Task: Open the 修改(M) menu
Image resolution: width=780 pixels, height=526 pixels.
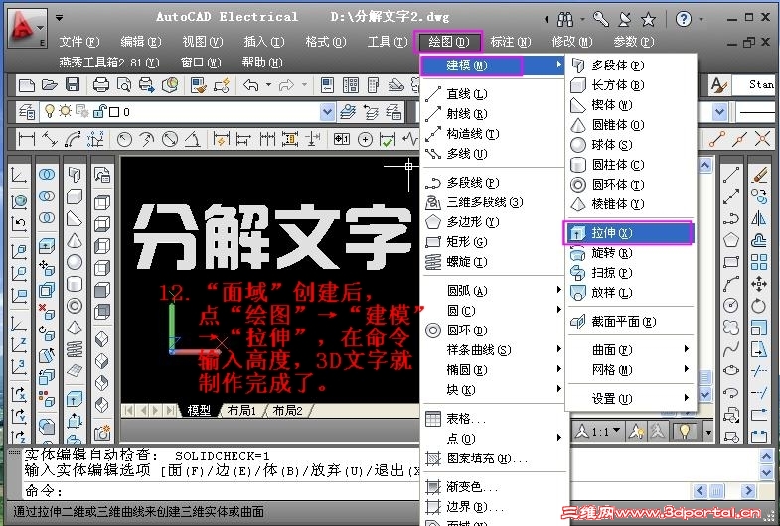Action: [x=571, y=42]
